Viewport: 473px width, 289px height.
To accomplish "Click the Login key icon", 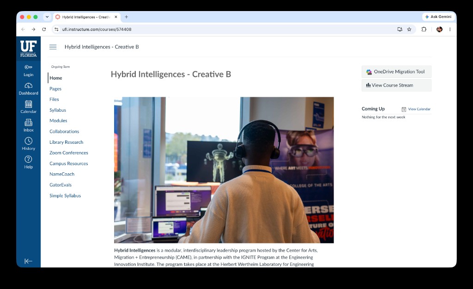I will 28,67.
